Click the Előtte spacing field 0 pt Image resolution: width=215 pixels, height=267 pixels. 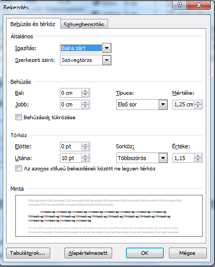(x=71, y=146)
